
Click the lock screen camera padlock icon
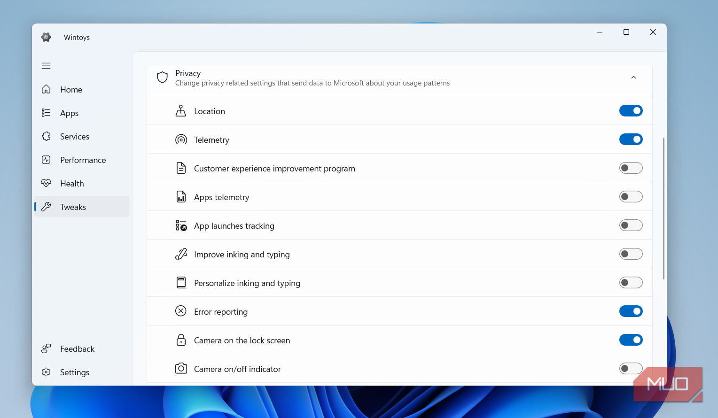click(181, 340)
